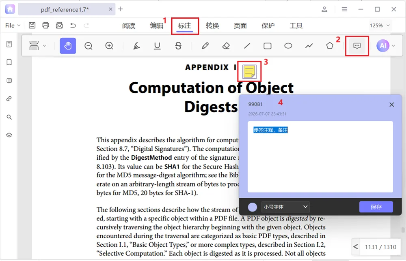Click inside the note text area
The width and height of the screenshot is (406, 261).
320,156
